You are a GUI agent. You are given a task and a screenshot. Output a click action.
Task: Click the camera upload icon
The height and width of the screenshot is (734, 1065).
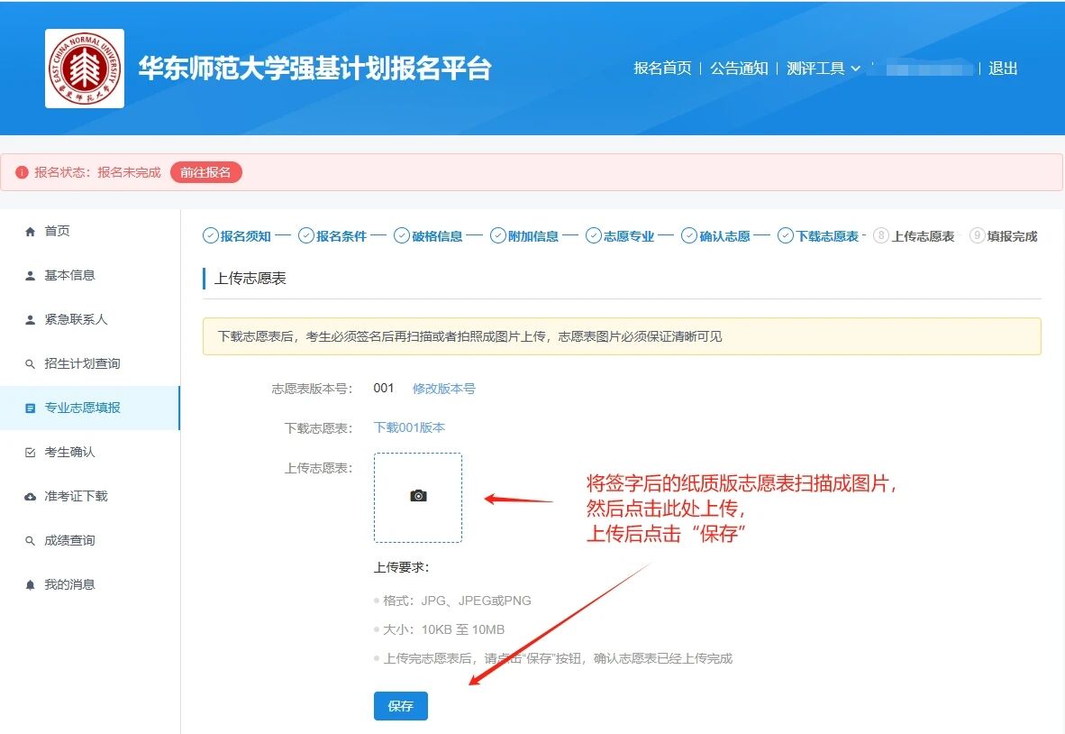coord(418,496)
